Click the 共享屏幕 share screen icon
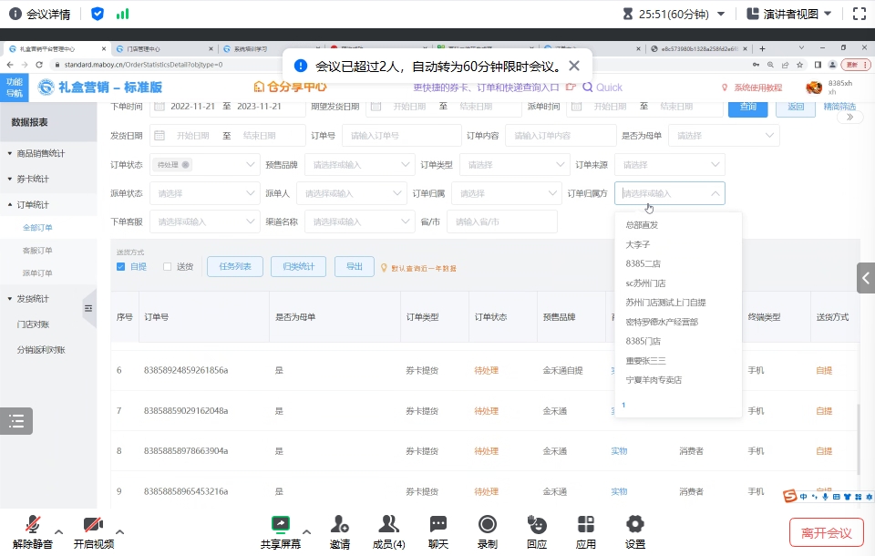 pyautogui.click(x=280, y=525)
